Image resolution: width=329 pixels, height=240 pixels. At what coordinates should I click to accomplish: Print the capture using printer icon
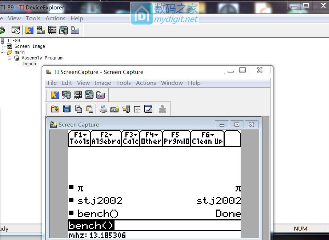103,109
